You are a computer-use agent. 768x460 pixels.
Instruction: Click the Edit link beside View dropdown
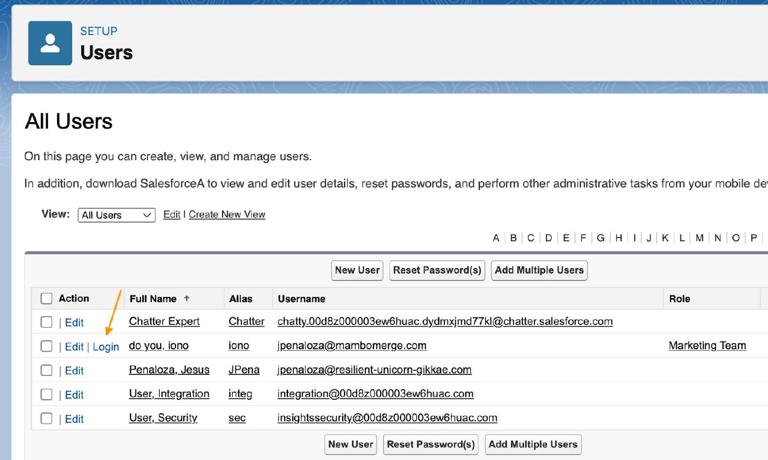[172, 214]
